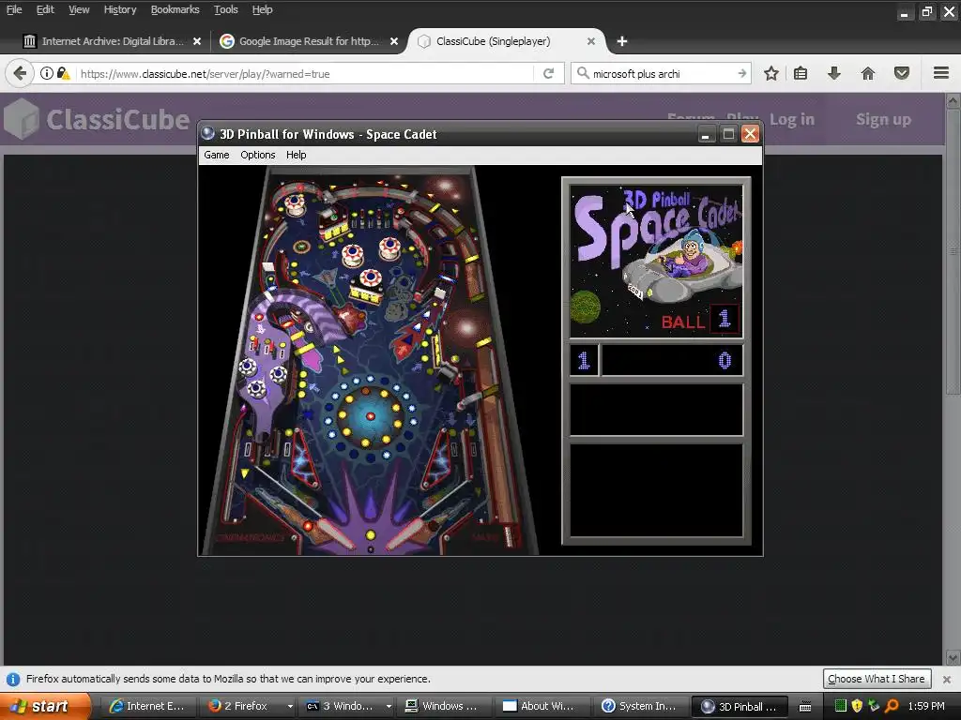Viewport: 961px width, 720px height.
Task: Switch to the About Windows taskbar button
Action: tap(544, 706)
